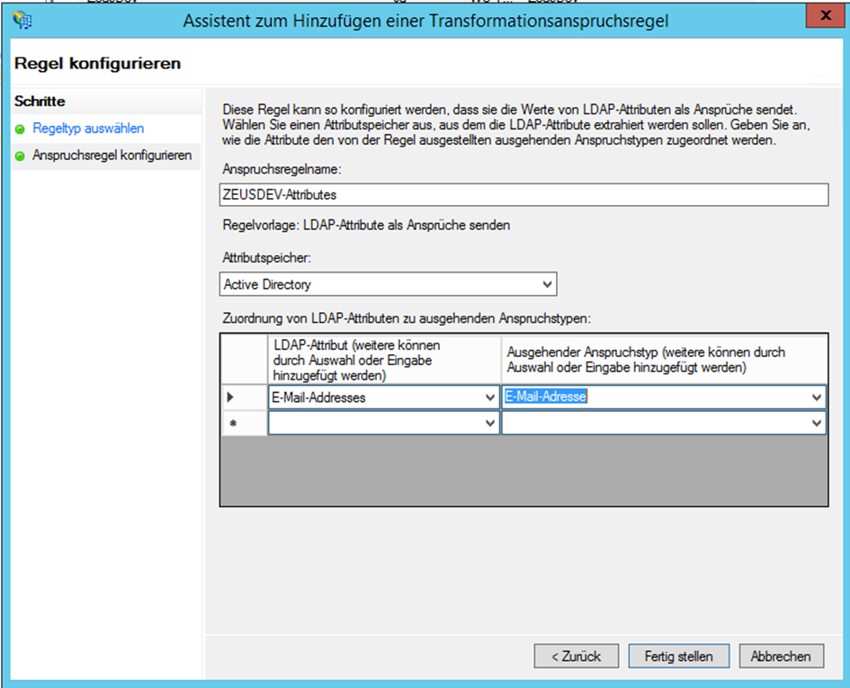Click "Fertig stellen" to finish the wizard
This screenshot has height=688, width=850.
[x=678, y=656]
